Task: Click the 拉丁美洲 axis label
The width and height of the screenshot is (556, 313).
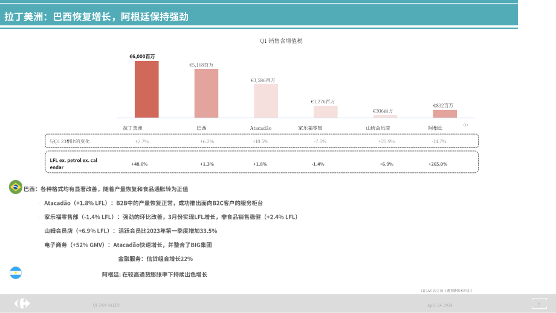Action: point(132,128)
